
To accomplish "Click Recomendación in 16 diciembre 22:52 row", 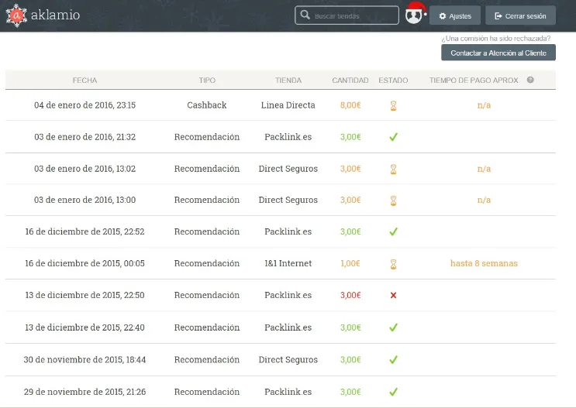I will tap(207, 231).
